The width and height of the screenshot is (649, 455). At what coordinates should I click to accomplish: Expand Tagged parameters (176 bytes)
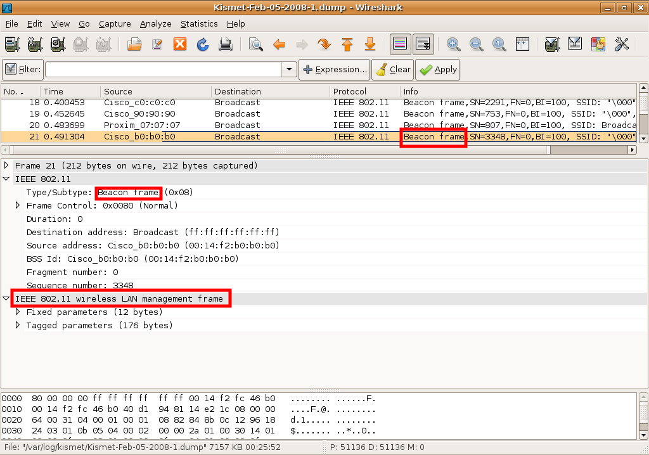18,325
